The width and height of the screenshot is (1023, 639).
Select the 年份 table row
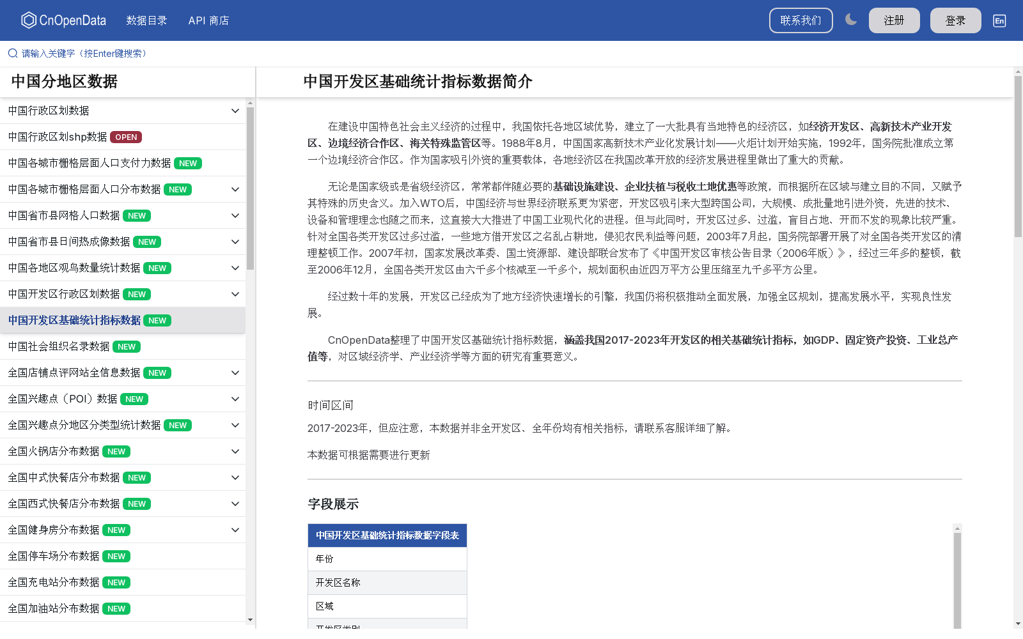tap(387, 559)
